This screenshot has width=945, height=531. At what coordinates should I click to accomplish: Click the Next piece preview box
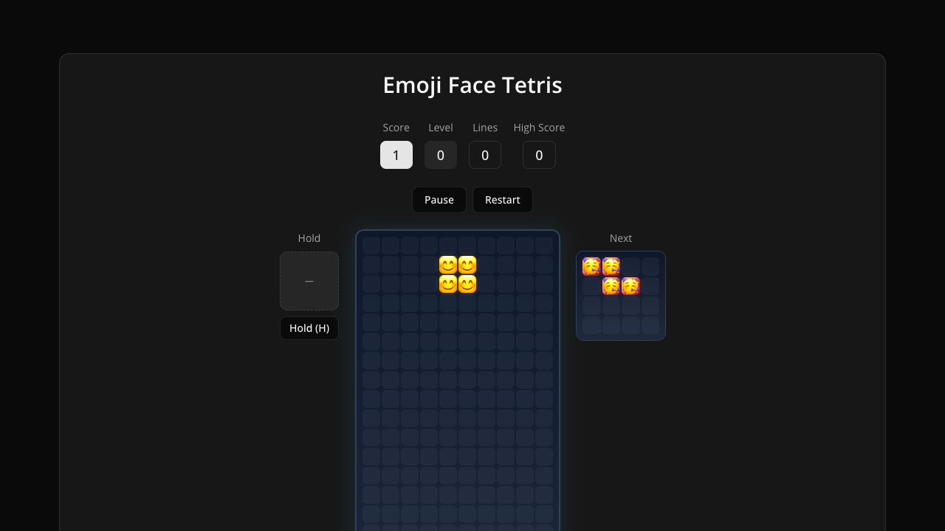click(621, 296)
